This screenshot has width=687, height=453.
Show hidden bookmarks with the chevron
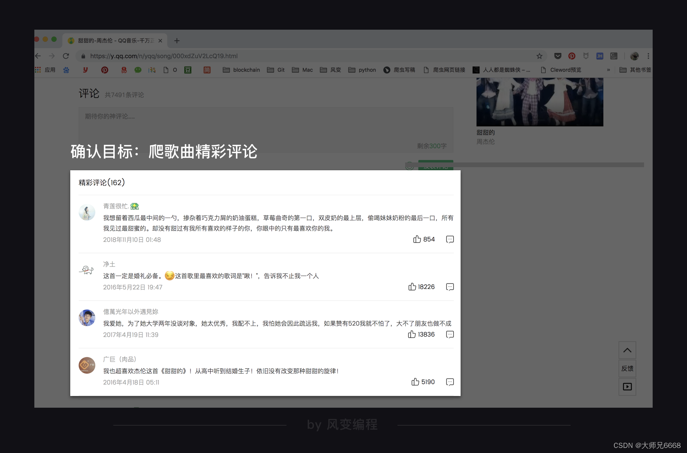[x=608, y=70]
